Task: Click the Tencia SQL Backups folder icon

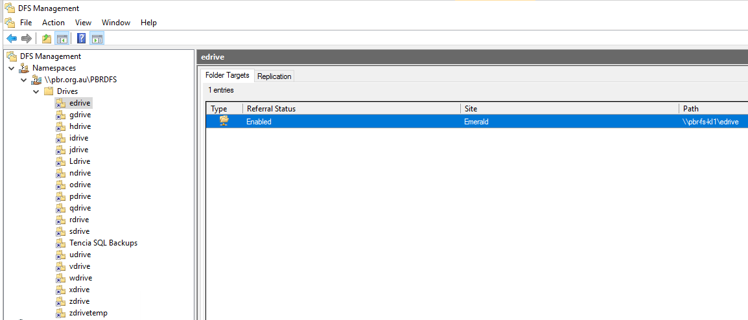Action: click(x=60, y=243)
